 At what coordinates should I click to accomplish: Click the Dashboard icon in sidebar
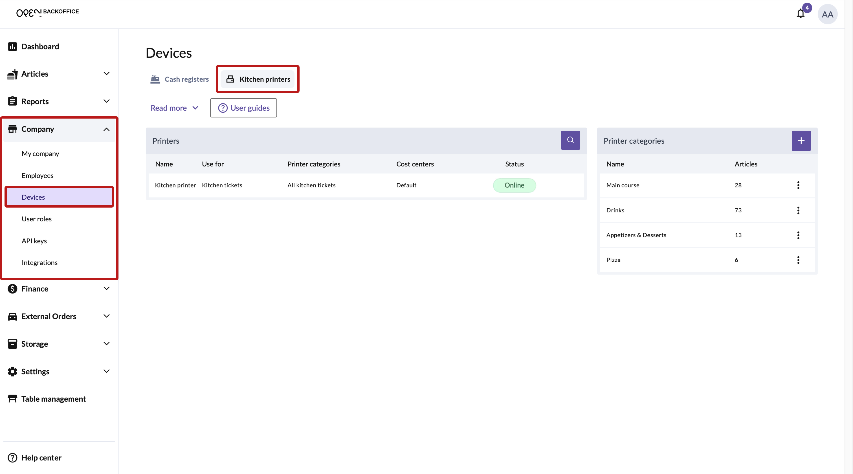tap(13, 46)
